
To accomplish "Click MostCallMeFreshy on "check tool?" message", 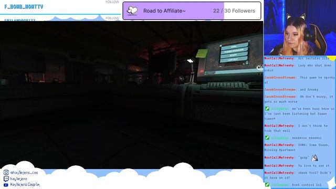I will tap(279, 173).
